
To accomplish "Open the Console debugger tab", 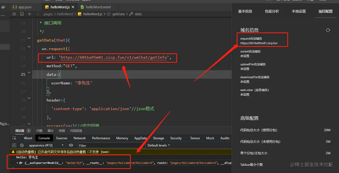I will pyautogui.click(x=44, y=138).
